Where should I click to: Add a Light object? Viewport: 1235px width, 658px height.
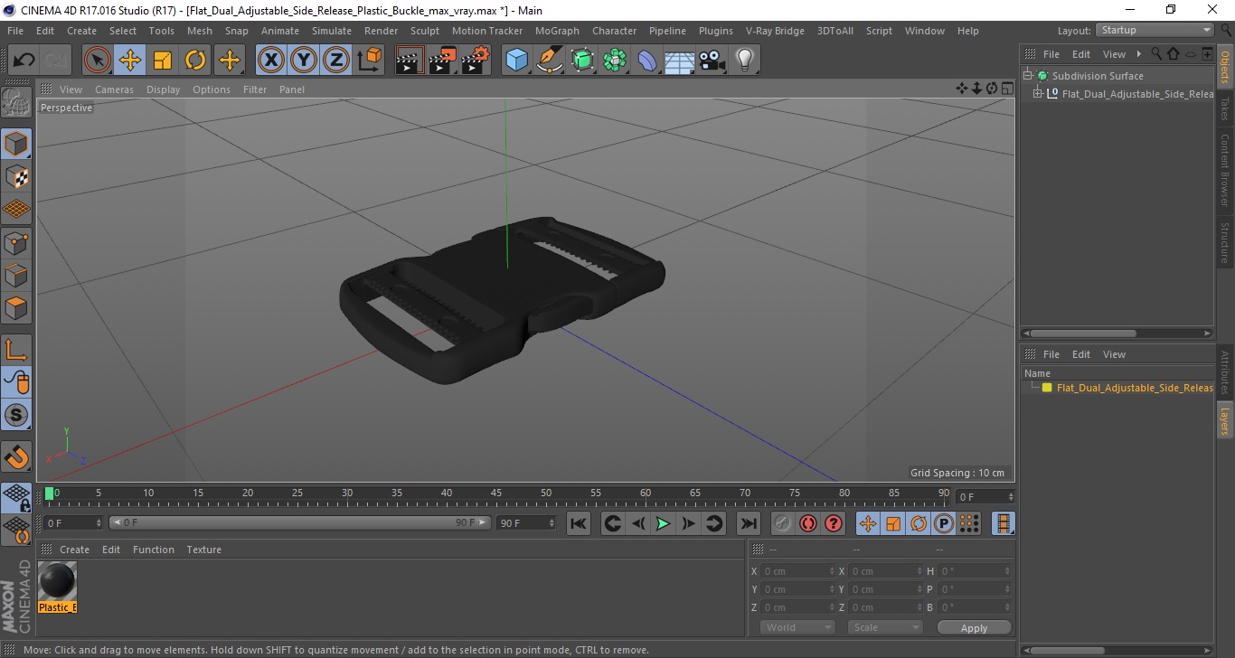pos(745,61)
